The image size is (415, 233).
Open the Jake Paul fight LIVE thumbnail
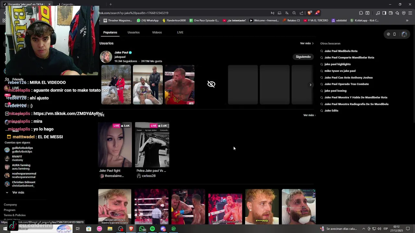[x=115, y=145]
